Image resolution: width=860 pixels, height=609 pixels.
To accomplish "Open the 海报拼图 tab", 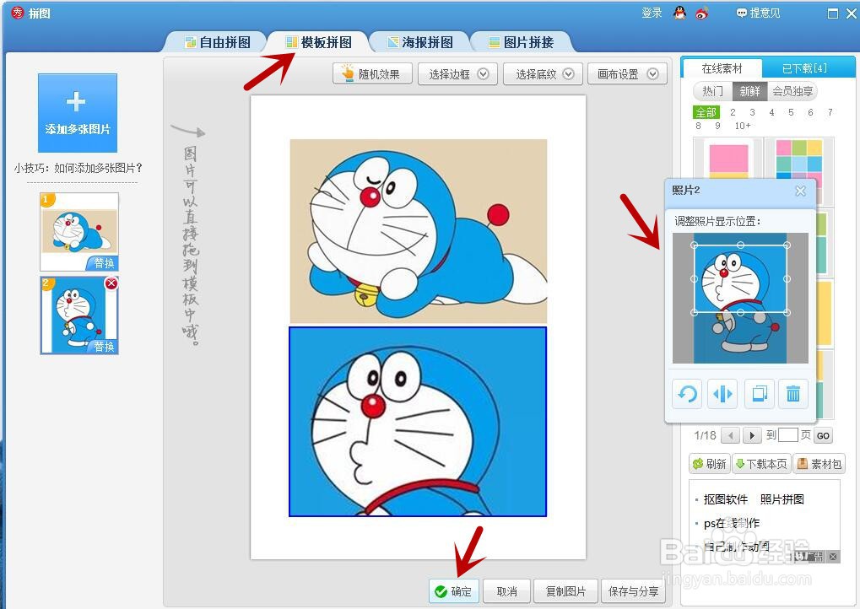I will coord(420,42).
